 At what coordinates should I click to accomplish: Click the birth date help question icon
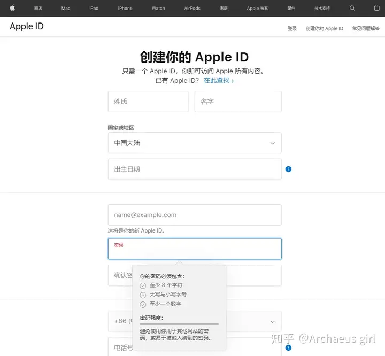[288, 169]
